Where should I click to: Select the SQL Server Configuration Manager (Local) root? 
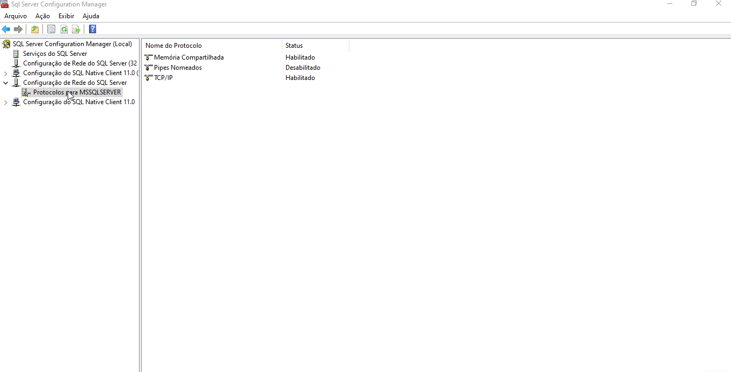point(72,44)
